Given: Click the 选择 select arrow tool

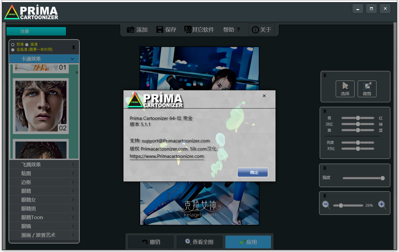Looking at the screenshot, I should tap(345, 89).
